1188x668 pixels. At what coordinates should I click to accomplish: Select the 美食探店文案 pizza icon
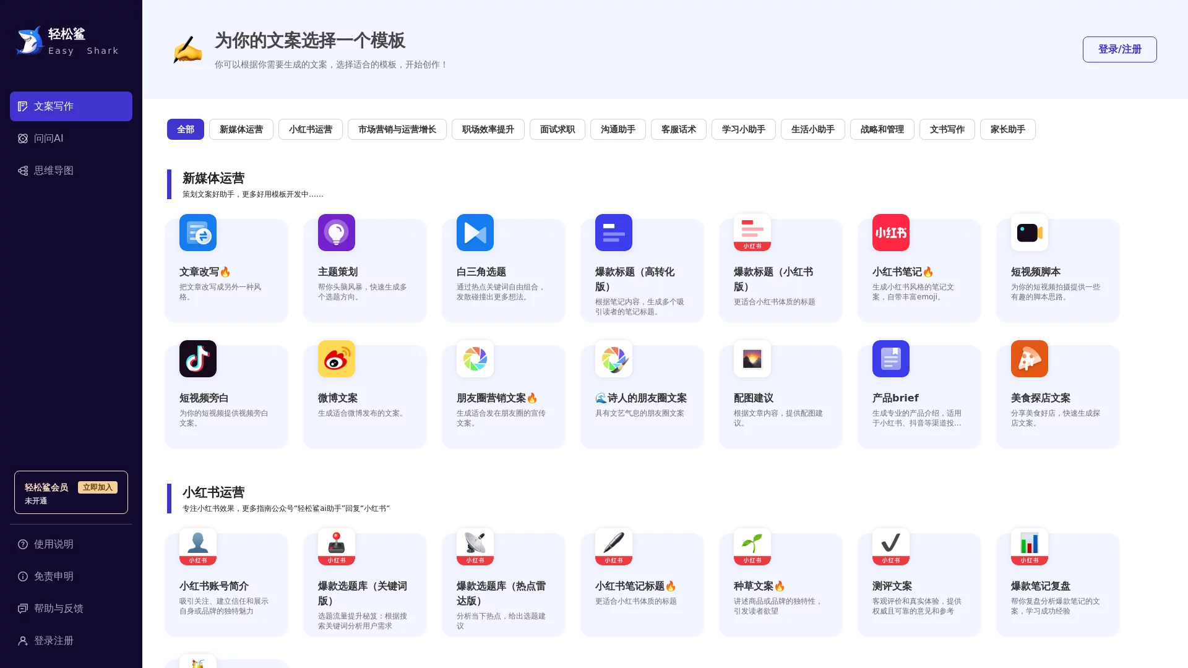tap(1029, 359)
